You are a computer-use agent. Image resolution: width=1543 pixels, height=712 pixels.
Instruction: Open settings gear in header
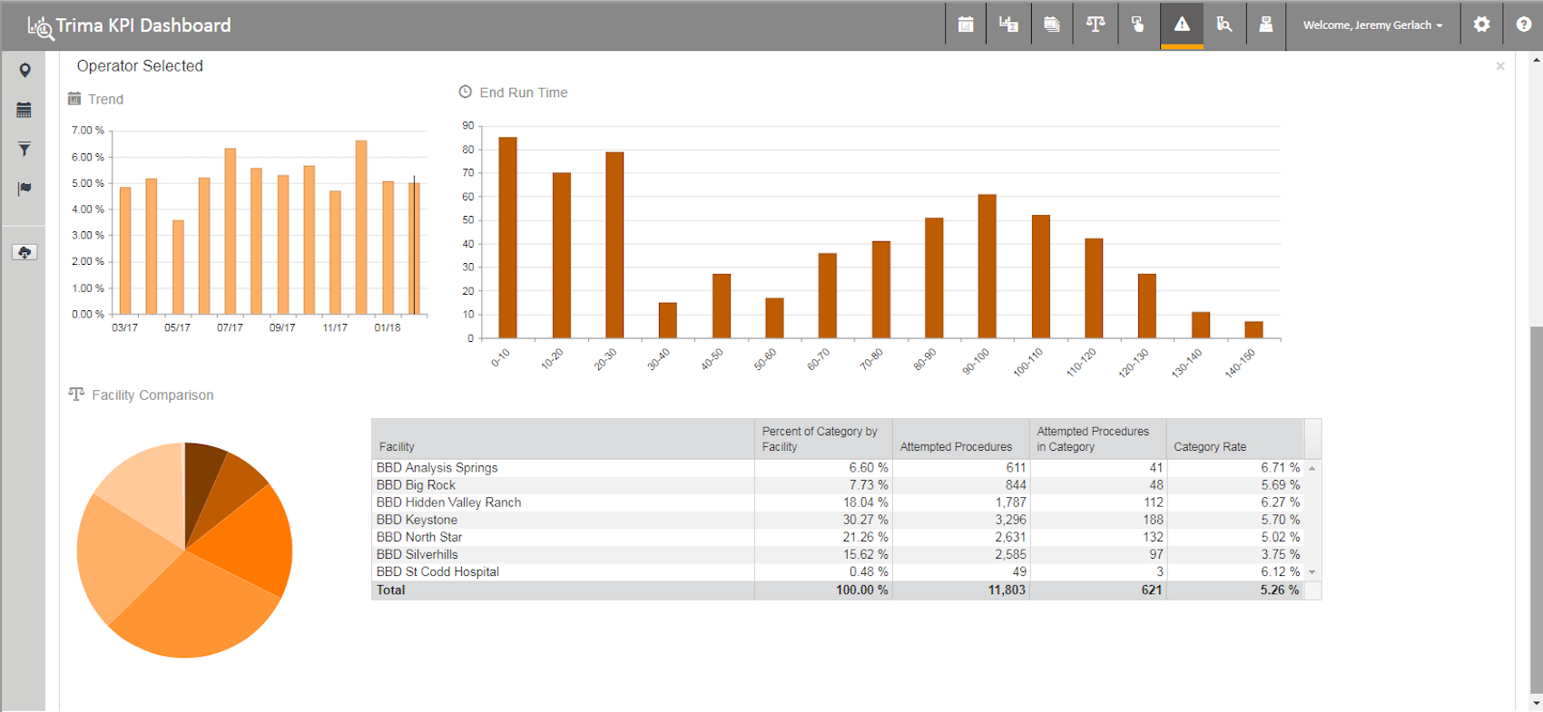pos(1481,25)
